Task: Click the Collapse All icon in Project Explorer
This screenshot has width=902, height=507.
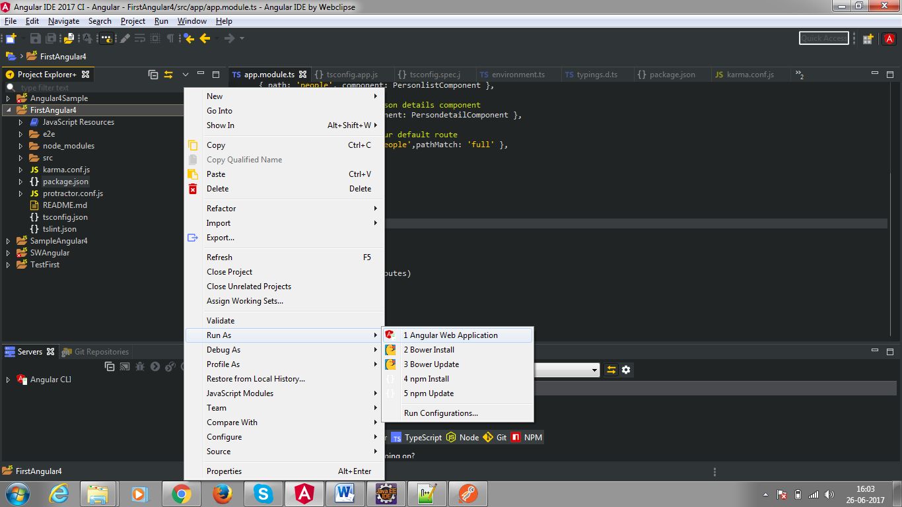Action: (153, 75)
